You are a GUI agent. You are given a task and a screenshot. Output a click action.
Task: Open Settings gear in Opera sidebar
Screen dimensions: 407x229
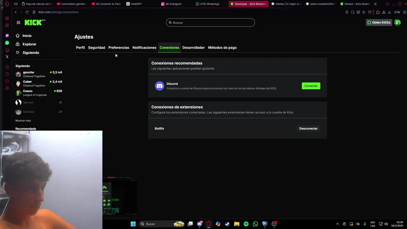(x=7, y=88)
